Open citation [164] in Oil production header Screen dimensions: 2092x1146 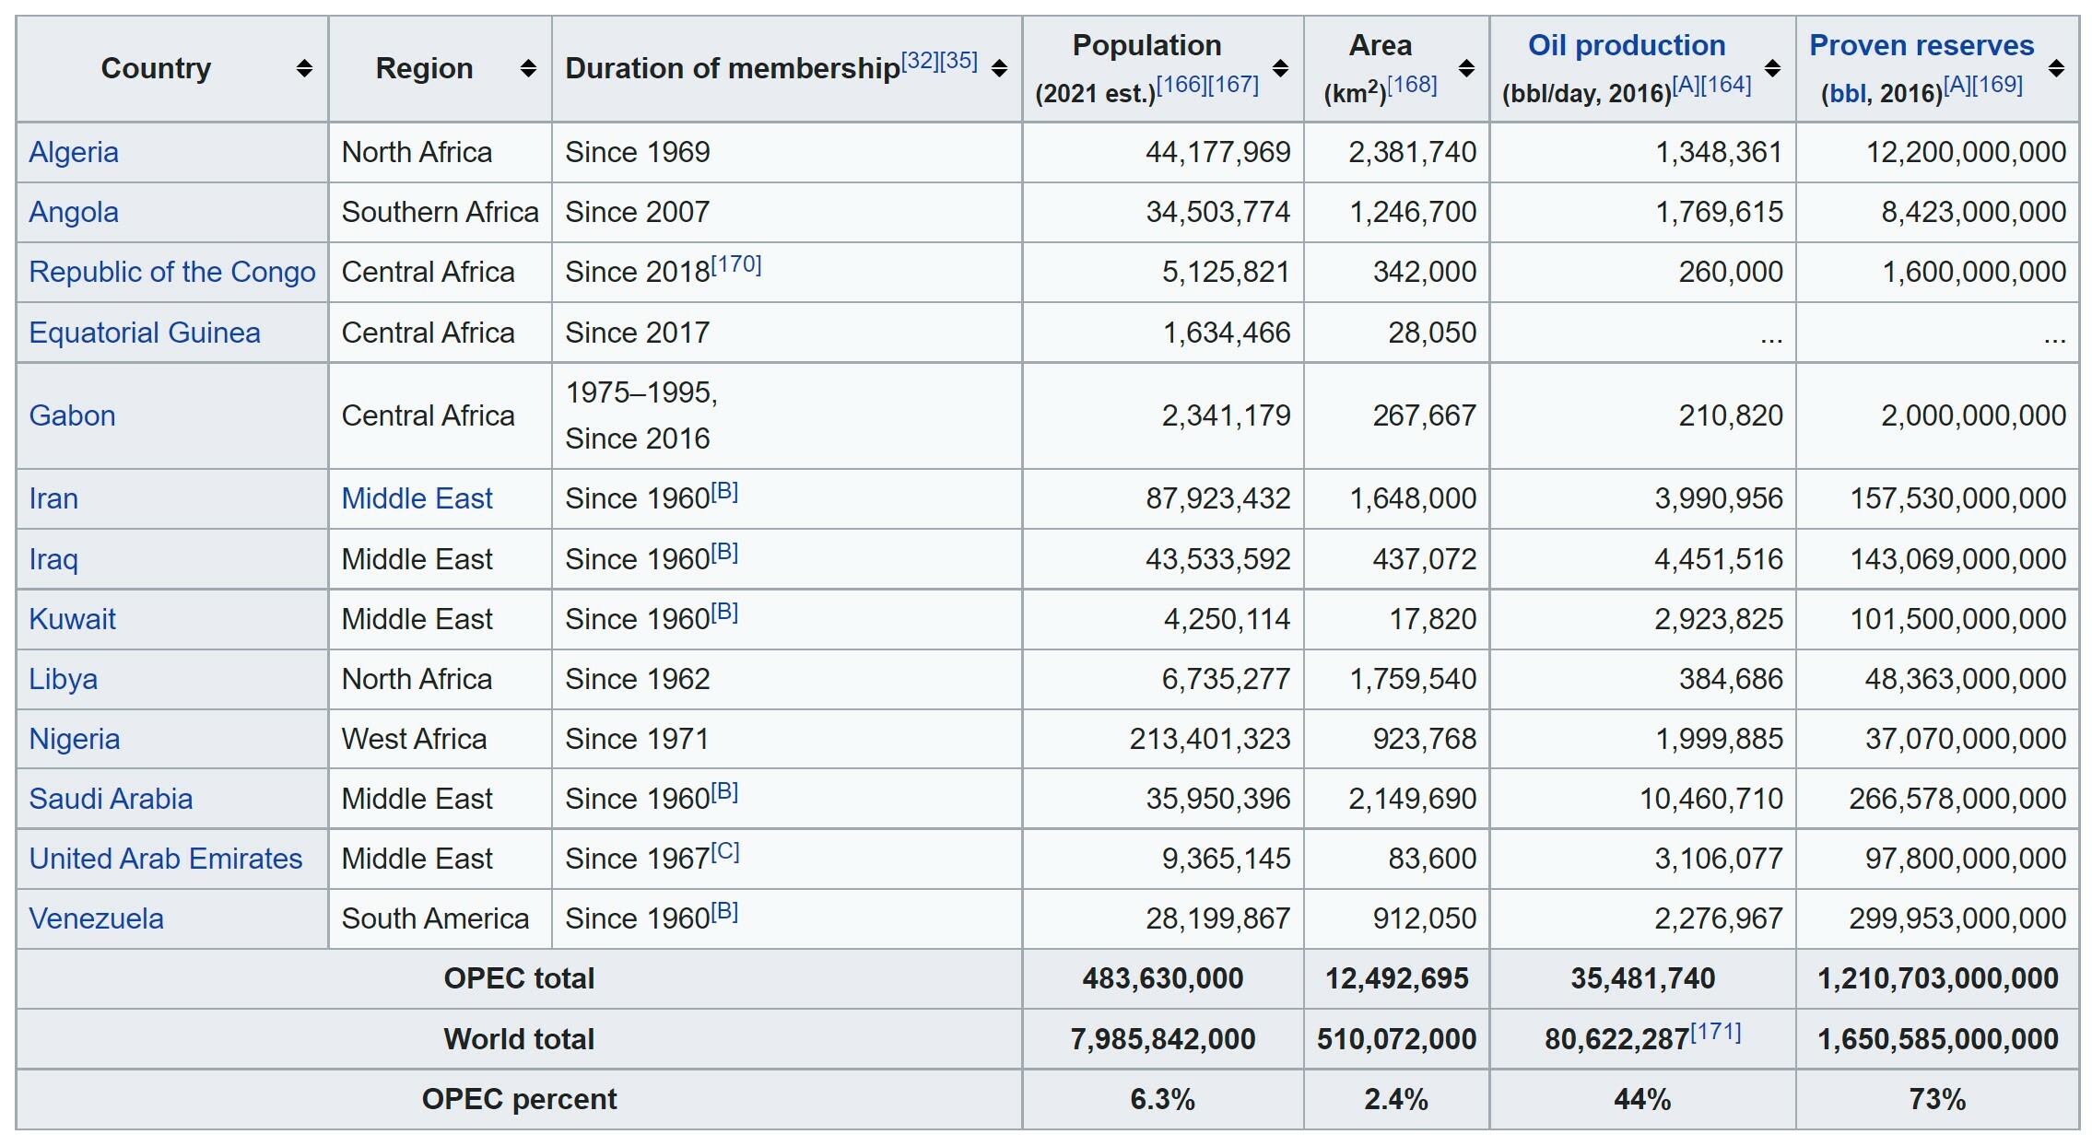[1726, 85]
